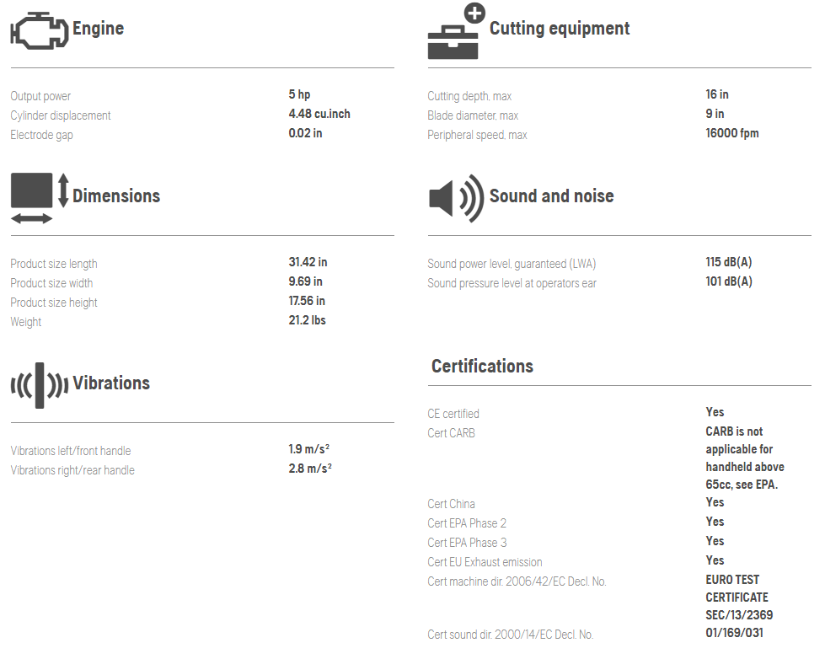The width and height of the screenshot is (825, 659).
Task: Click the Cert CARB label
Action: pos(451,434)
